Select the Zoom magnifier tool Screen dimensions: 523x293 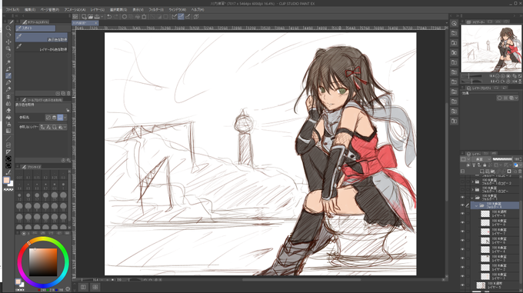(x=8, y=28)
